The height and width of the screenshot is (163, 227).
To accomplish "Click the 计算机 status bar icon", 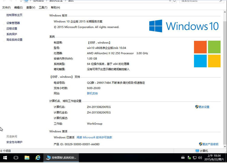I will pyautogui.click(x=197, y=151).
